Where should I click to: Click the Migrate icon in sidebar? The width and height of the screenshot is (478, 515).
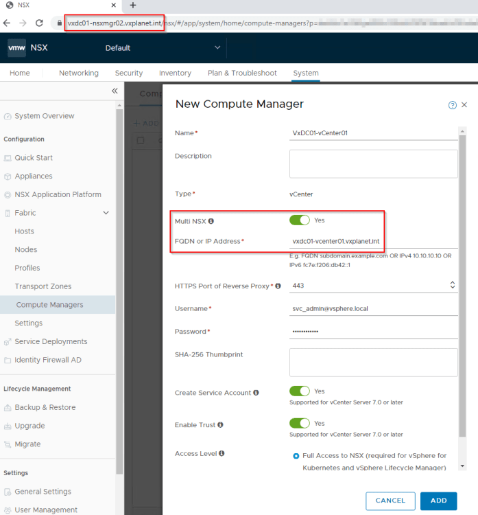(x=8, y=444)
